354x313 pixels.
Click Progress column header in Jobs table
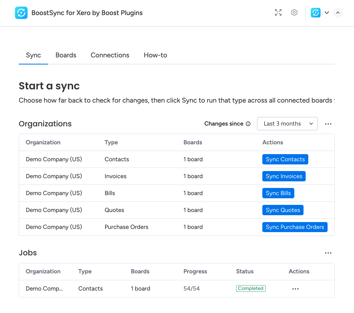coord(195,271)
